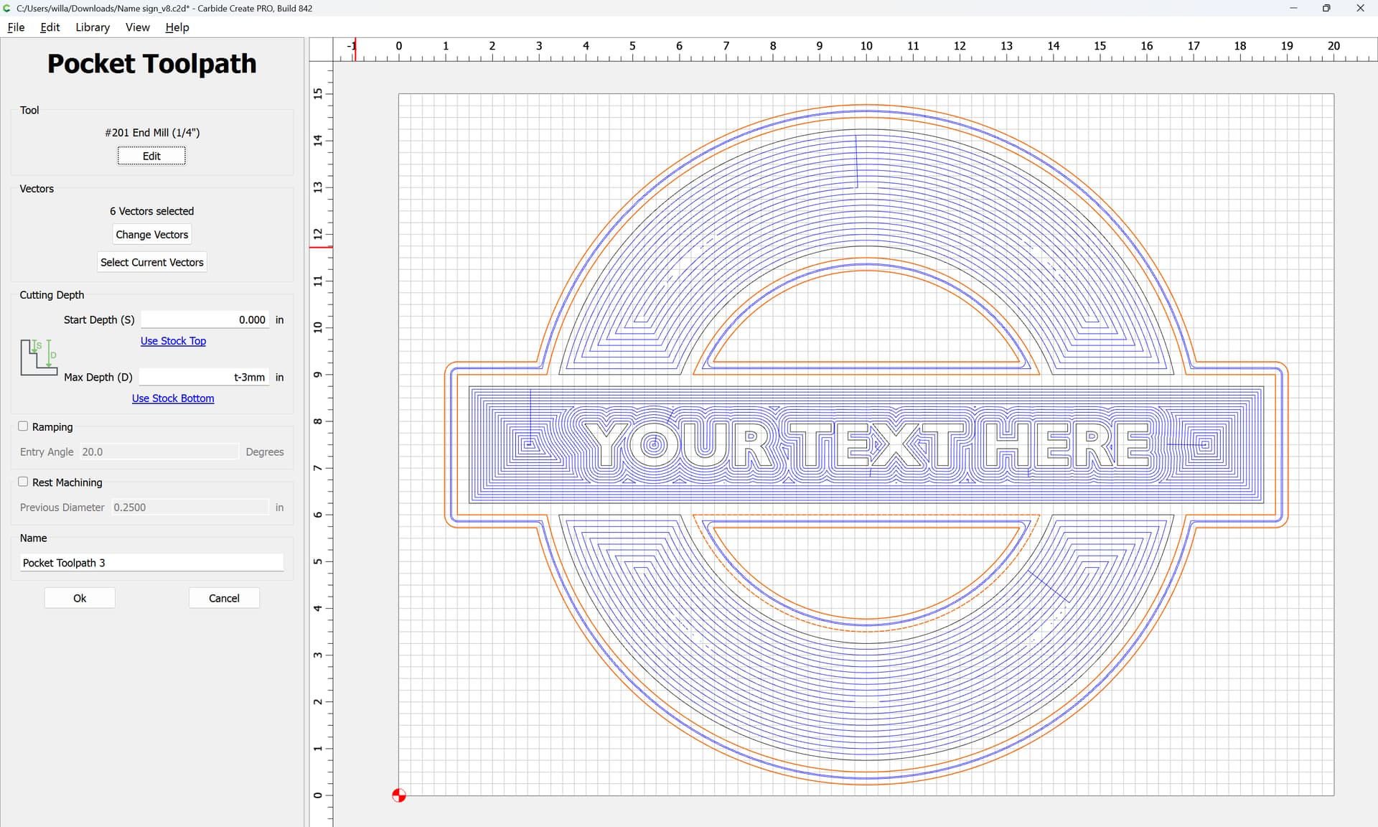Enable the Rest Machining checkbox
1378x827 pixels.
23,482
